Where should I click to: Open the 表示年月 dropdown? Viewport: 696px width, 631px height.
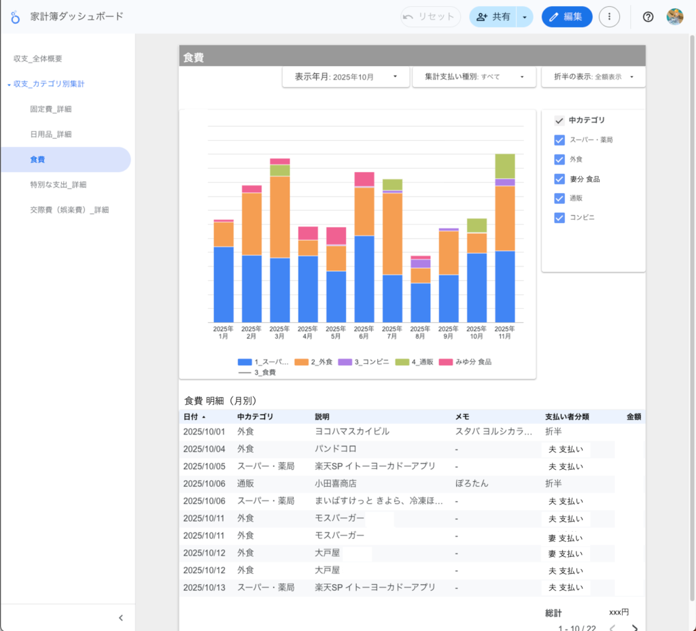pos(345,78)
